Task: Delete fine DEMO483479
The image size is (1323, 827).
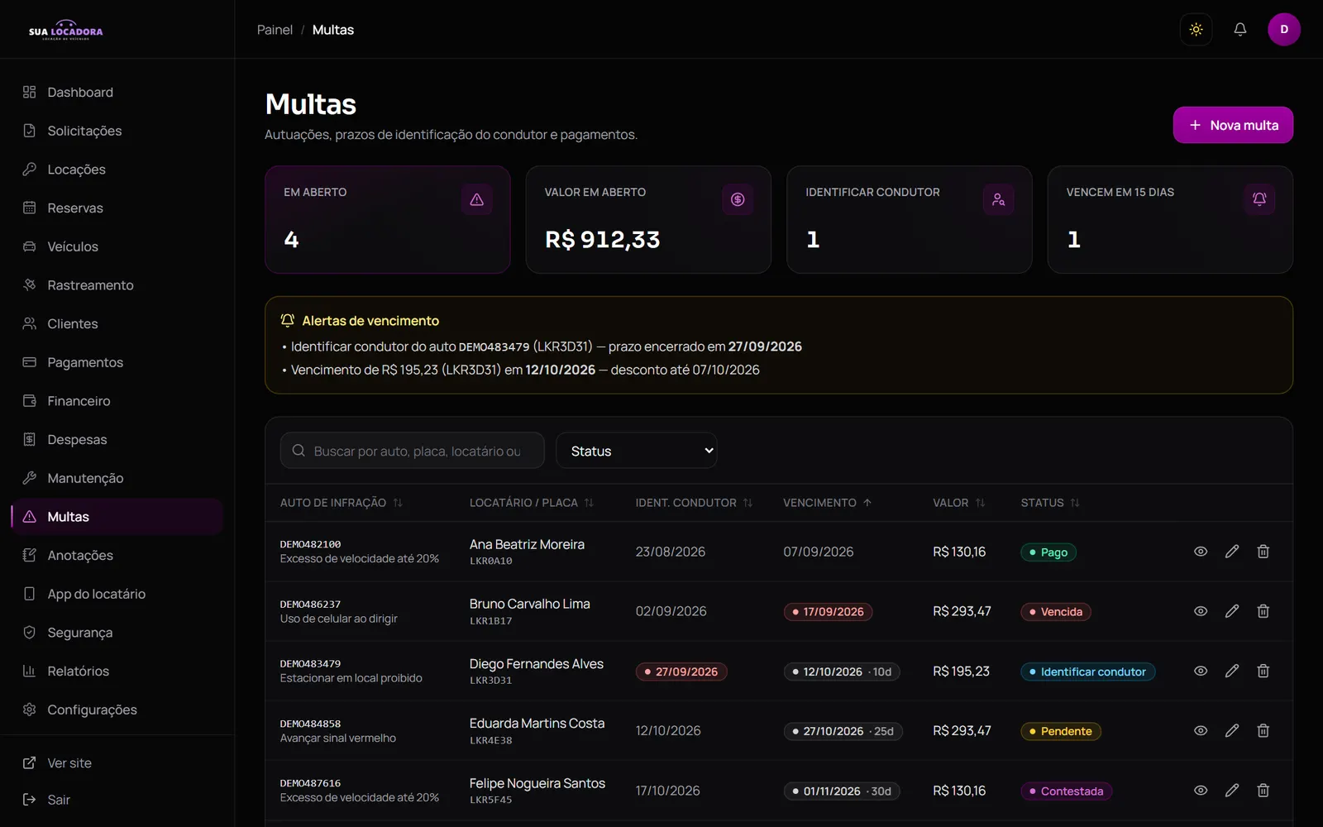Action: (x=1263, y=671)
